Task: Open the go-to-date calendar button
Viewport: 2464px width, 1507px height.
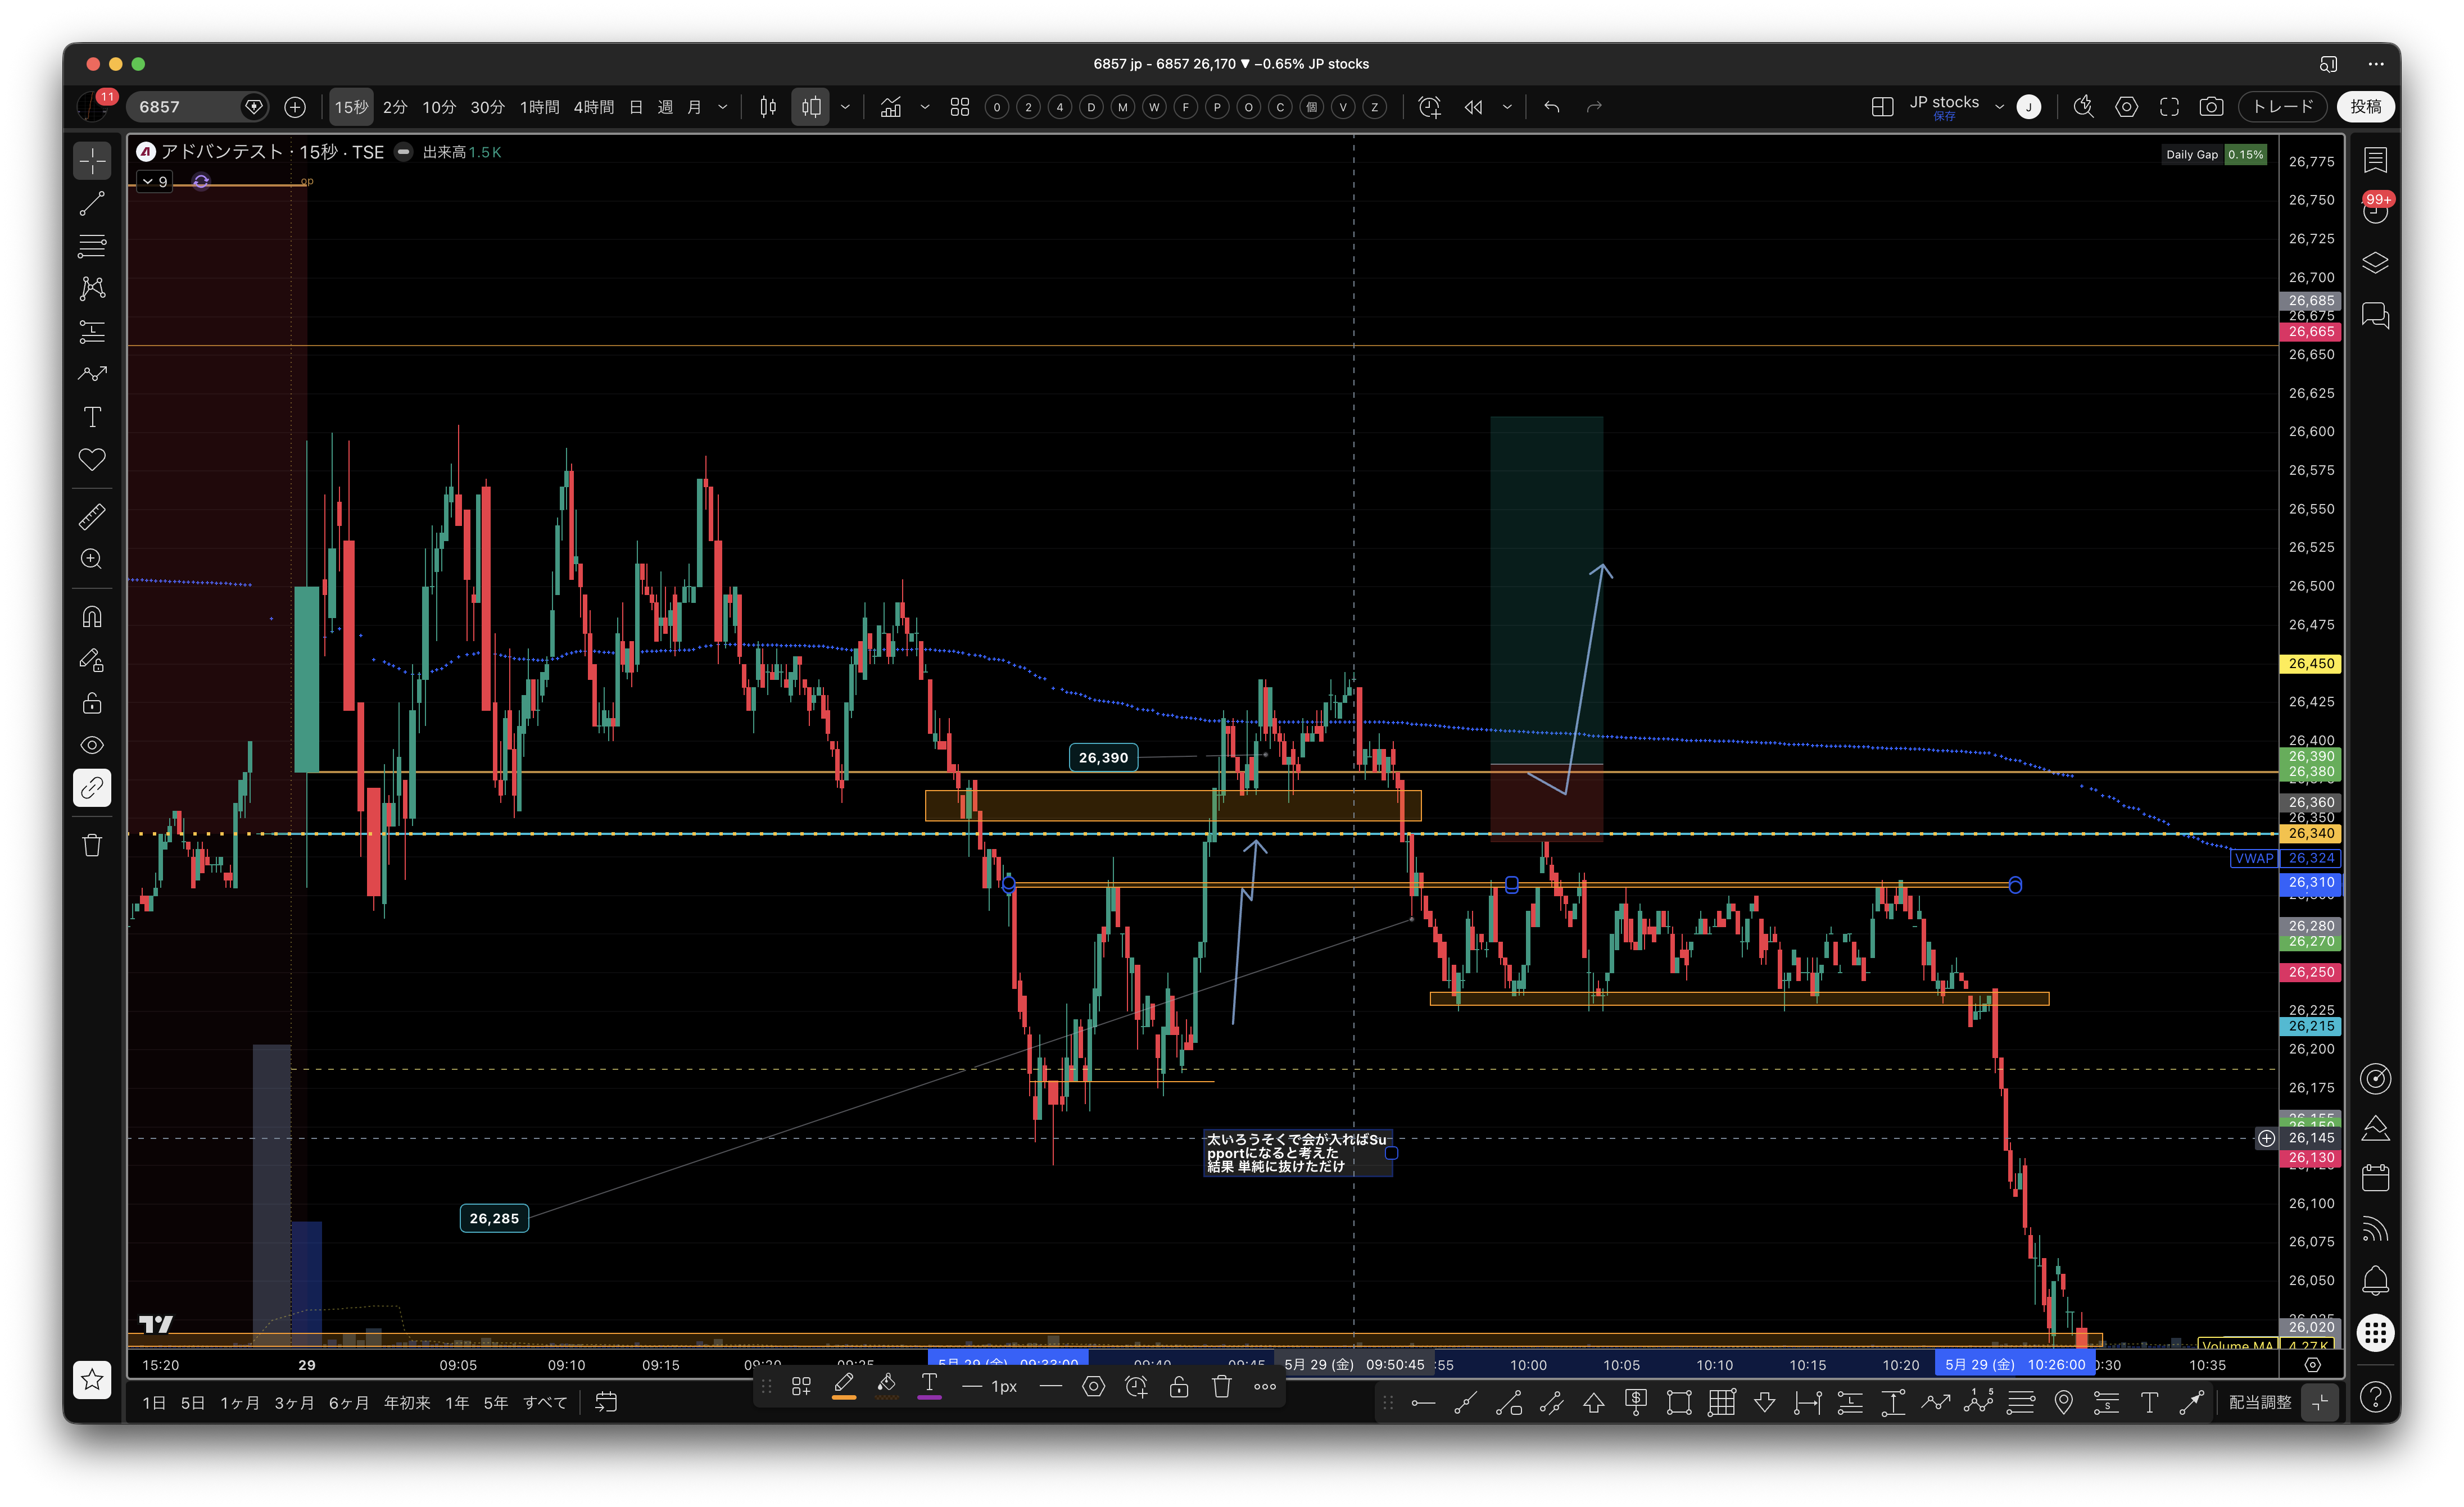Action: [x=606, y=1403]
